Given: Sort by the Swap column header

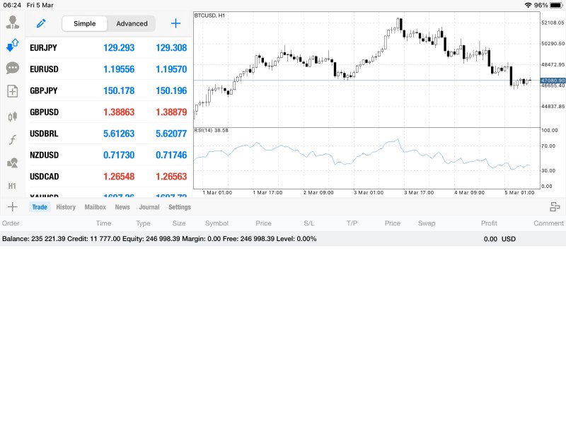Looking at the screenshot, I should tap(427, 223).
